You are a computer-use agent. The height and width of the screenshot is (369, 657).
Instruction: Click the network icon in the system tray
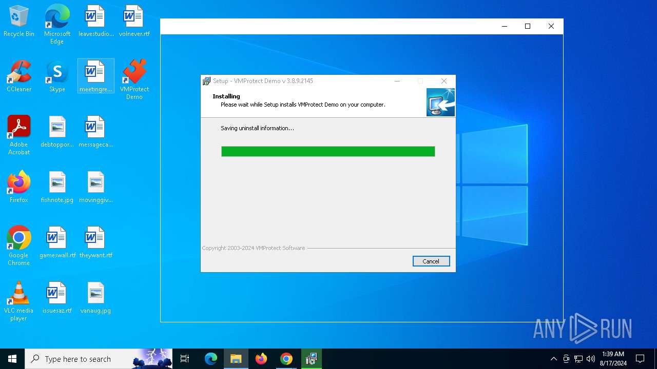578,359
